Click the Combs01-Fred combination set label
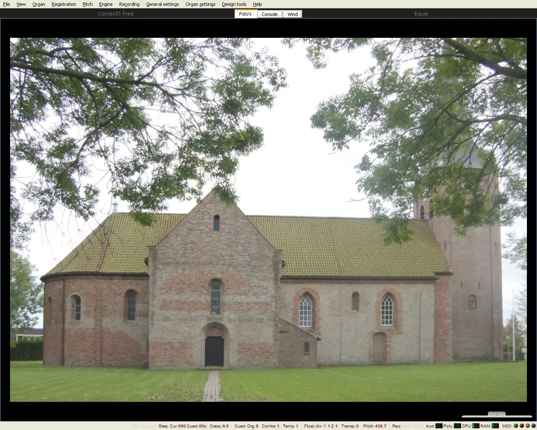Image resolution: width=537 pixels, height=430 pixels. tap(116, 14)
